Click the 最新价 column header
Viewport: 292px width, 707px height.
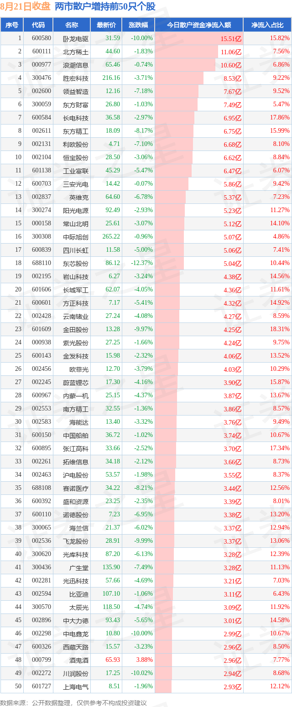[106, 25]
